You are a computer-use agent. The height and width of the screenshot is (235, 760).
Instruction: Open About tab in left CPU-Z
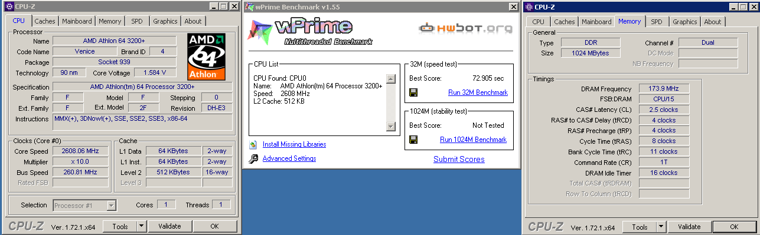coord(193,21)
